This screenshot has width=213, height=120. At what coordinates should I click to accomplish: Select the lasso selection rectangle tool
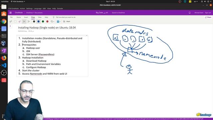point(15,21)
